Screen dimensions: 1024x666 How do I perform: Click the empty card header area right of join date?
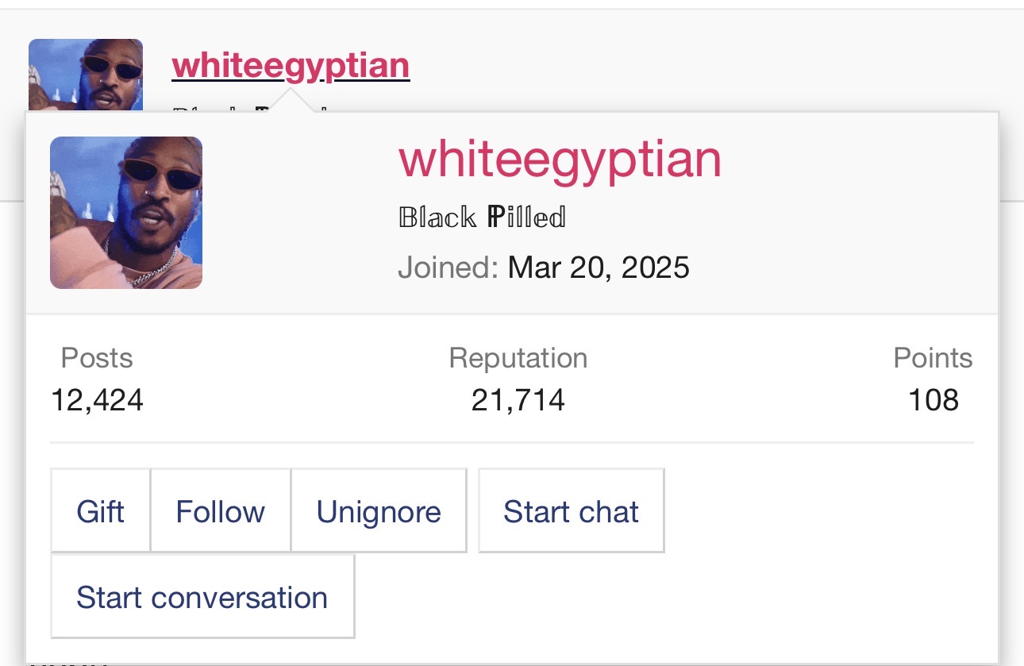(841, 268)
